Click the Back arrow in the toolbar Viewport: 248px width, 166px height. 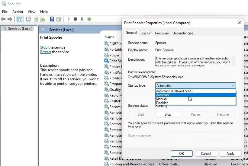pos(3,19)
